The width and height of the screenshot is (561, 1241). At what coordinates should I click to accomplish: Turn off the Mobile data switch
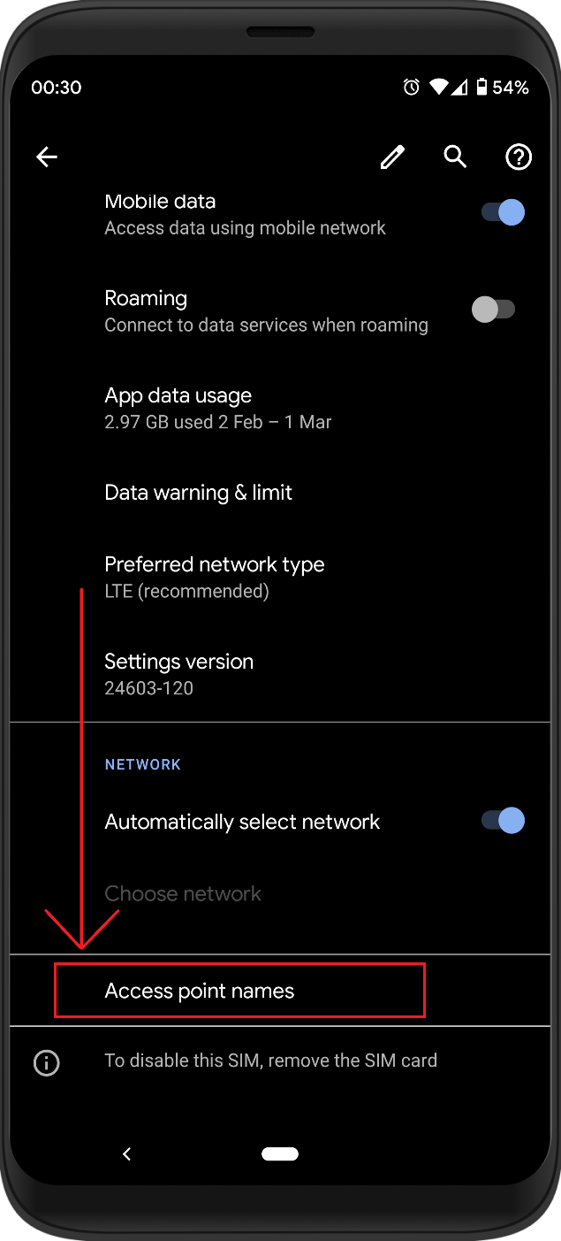tap(503, 212)
